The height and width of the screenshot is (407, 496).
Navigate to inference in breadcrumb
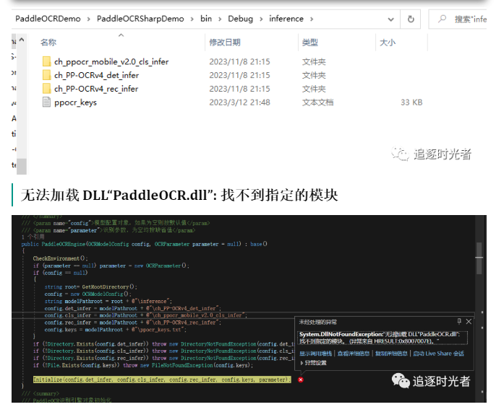click(286, 19)
